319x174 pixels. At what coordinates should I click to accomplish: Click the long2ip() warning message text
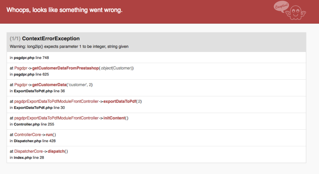[69, 47]
